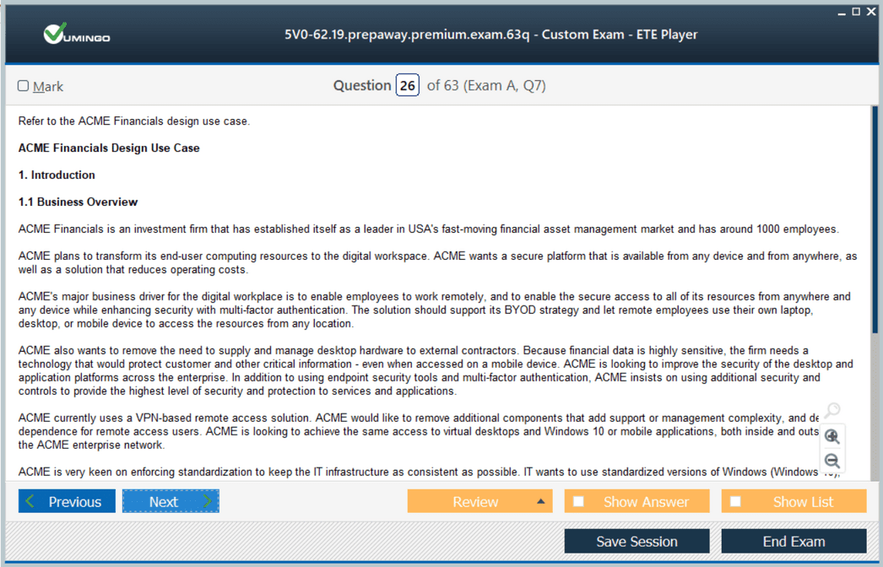Image resolution: width=883 pixels, height=567 pixels.
Task: Minimize the ETE Player window
Action: coord(842,13)
